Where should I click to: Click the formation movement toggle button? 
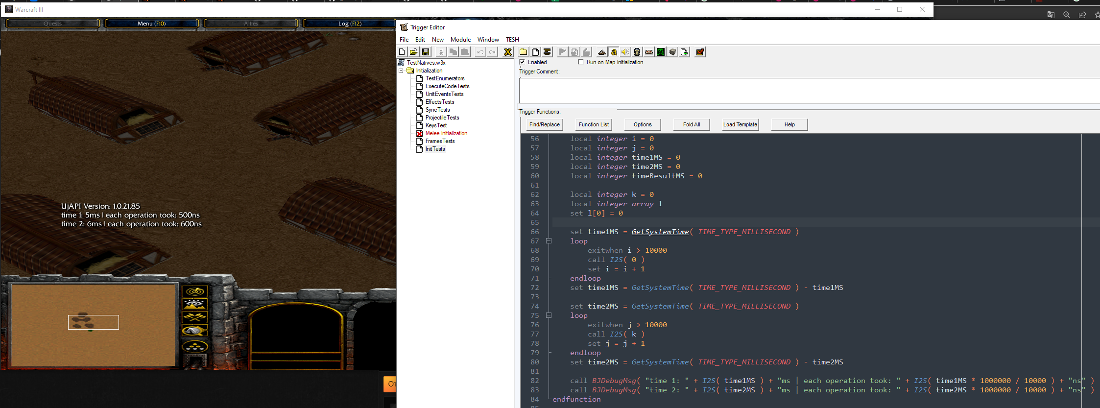(x=195, y=347)
